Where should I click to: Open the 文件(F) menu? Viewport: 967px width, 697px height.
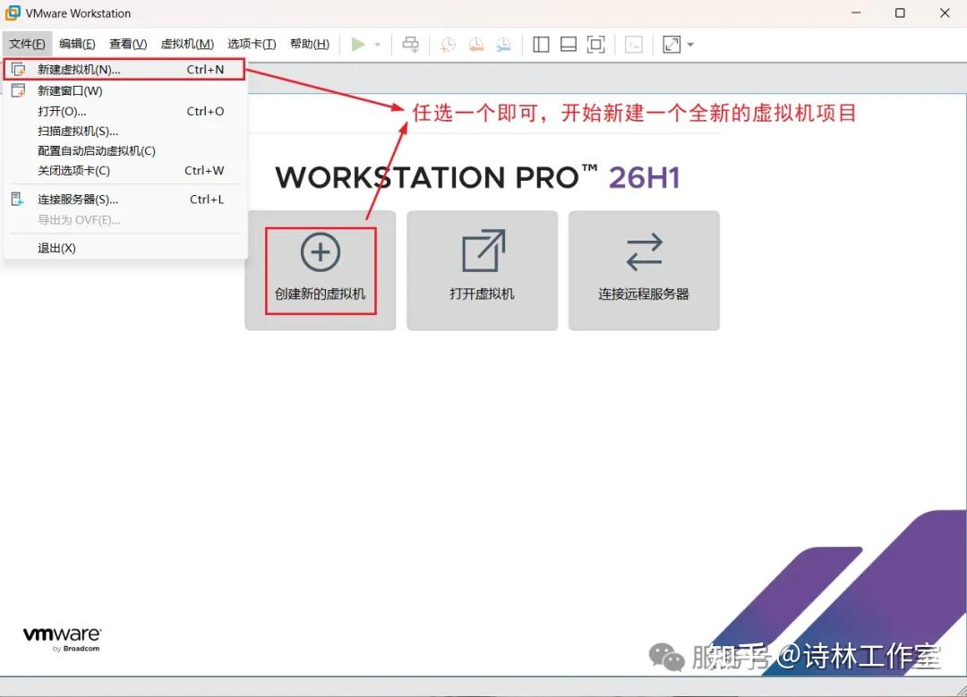27,44
